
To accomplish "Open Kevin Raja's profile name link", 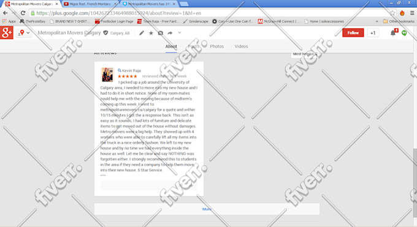I will [x=131, y=70].
